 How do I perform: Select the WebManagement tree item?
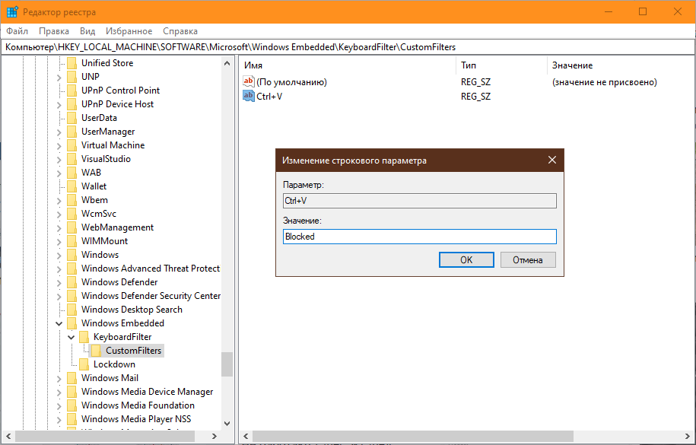pos(117,227)
